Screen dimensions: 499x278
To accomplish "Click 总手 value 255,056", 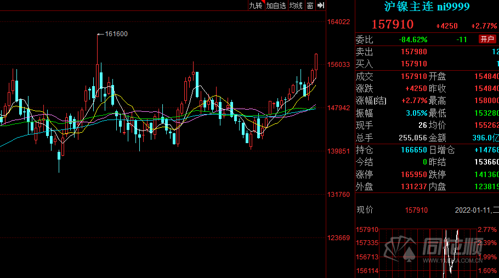I will (413, 138).
